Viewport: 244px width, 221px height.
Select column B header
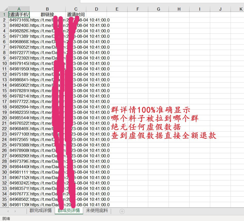click(x=48, y=9)
